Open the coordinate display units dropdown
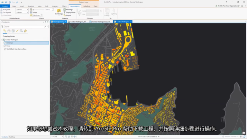Screen dimensions: 247x139 [159, 137]
